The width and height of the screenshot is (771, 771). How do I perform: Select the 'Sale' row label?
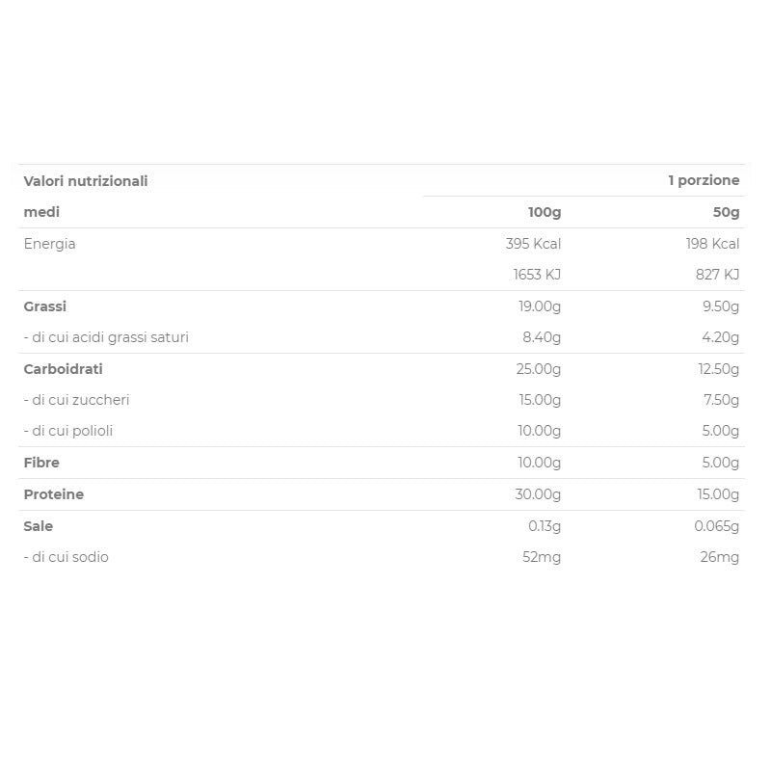pyautogui.click(x=39, y=526)
